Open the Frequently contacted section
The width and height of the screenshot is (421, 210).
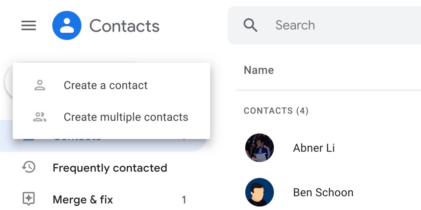tap(110, 168)
